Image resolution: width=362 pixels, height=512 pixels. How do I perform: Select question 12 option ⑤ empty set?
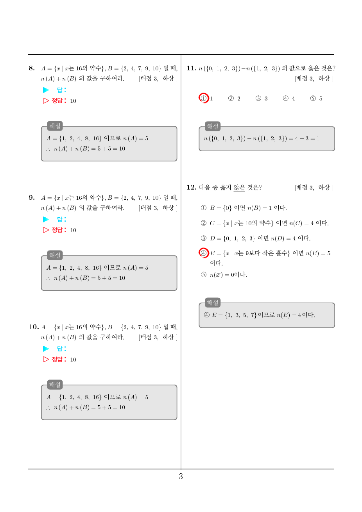point(224,275)
